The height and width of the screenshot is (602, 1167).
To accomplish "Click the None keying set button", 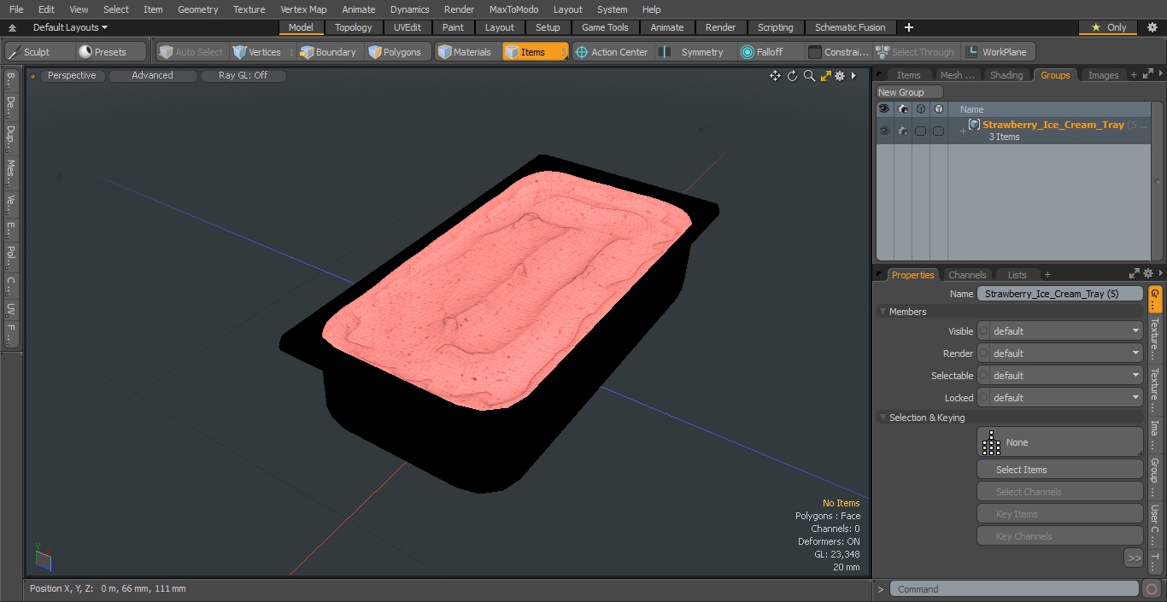I will tap(1060, 442).
